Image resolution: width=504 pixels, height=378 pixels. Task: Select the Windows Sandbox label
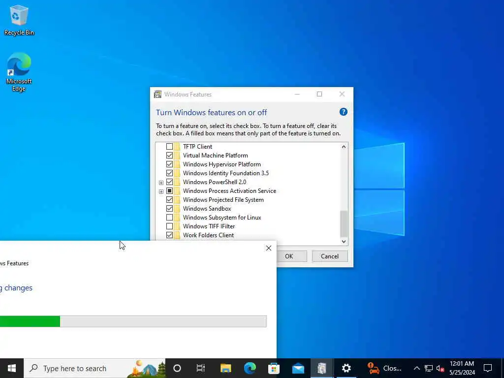(x=207, y=209)
